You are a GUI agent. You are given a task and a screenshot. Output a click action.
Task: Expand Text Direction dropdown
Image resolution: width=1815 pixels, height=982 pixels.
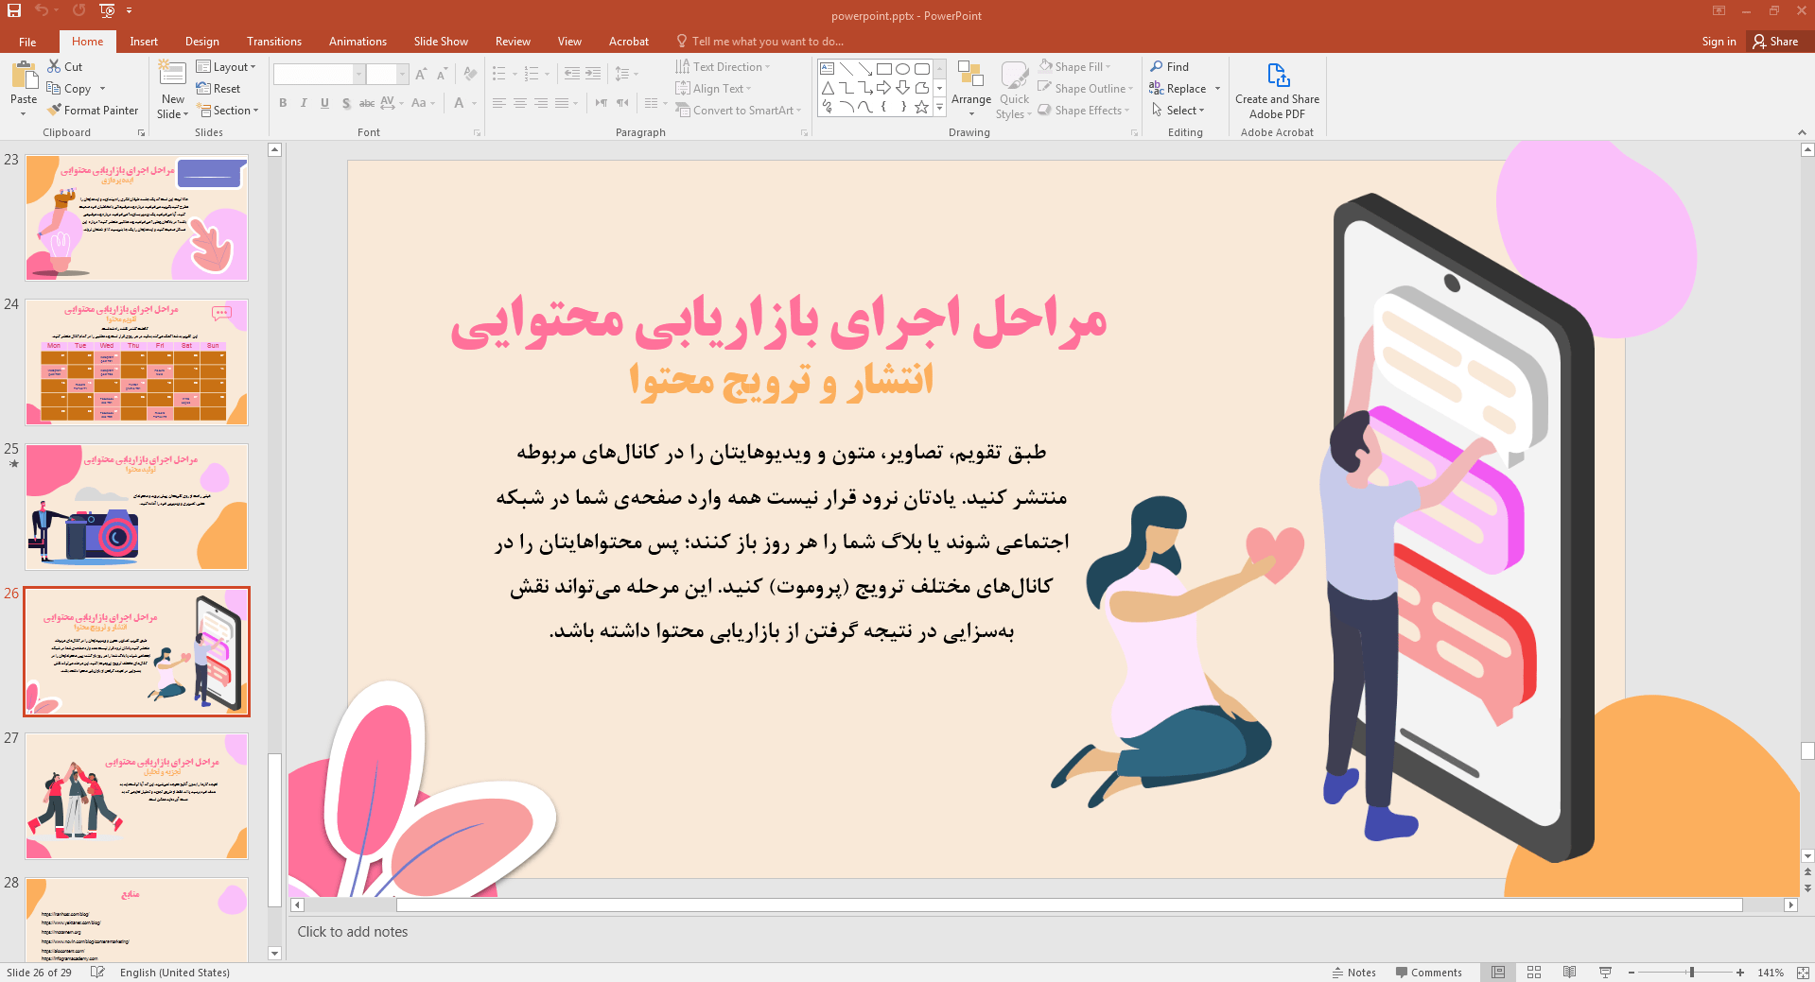pyautogui.click(x=724, y=67)
